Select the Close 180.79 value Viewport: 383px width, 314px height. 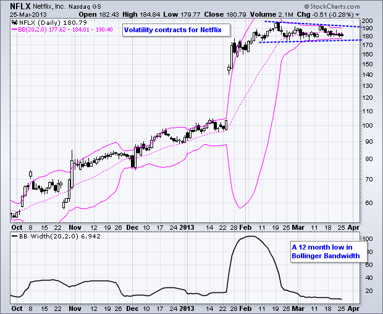tap(225, 15)
